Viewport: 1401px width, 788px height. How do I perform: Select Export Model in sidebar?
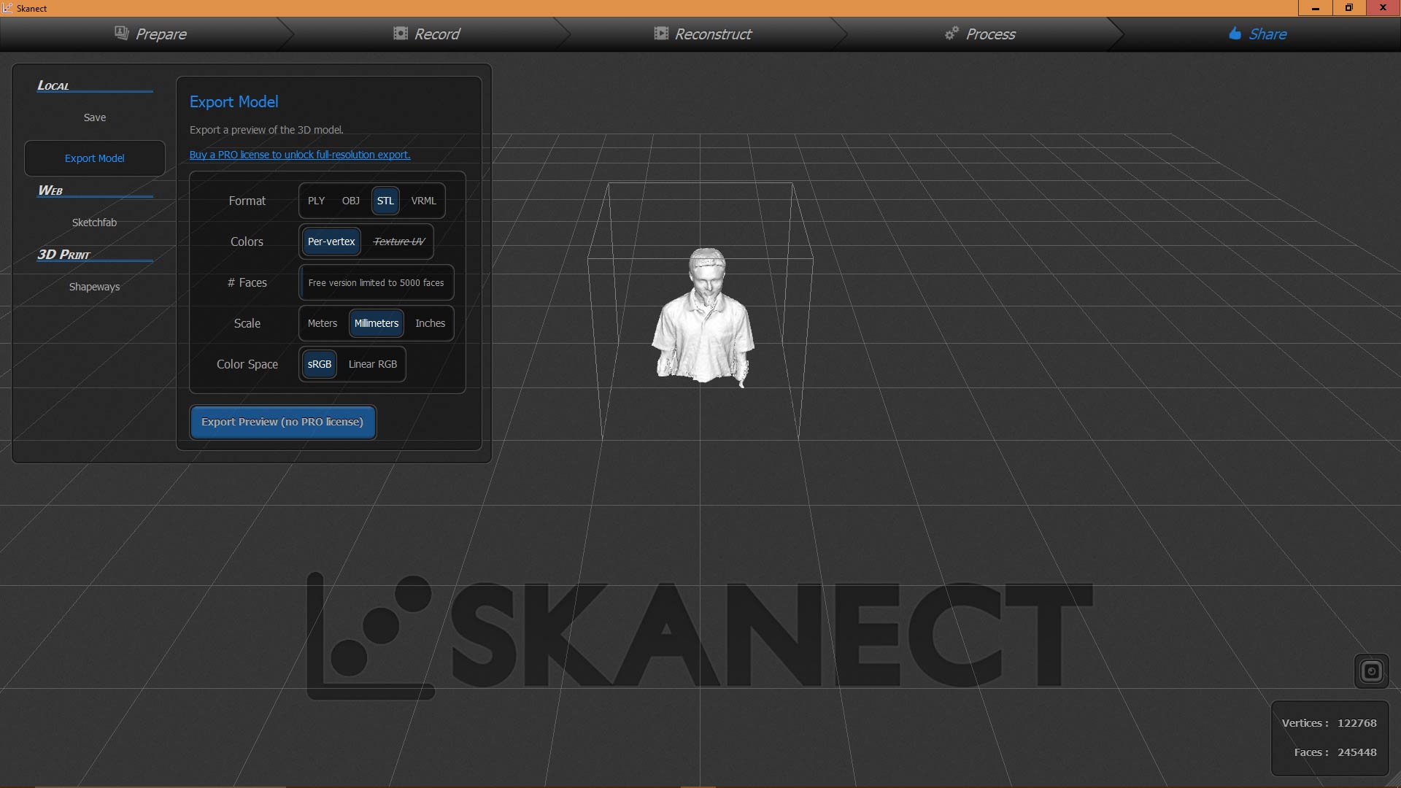[x=95, y=158]
